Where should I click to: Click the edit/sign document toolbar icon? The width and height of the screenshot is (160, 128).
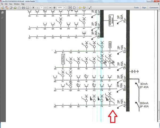click(11, 7)
